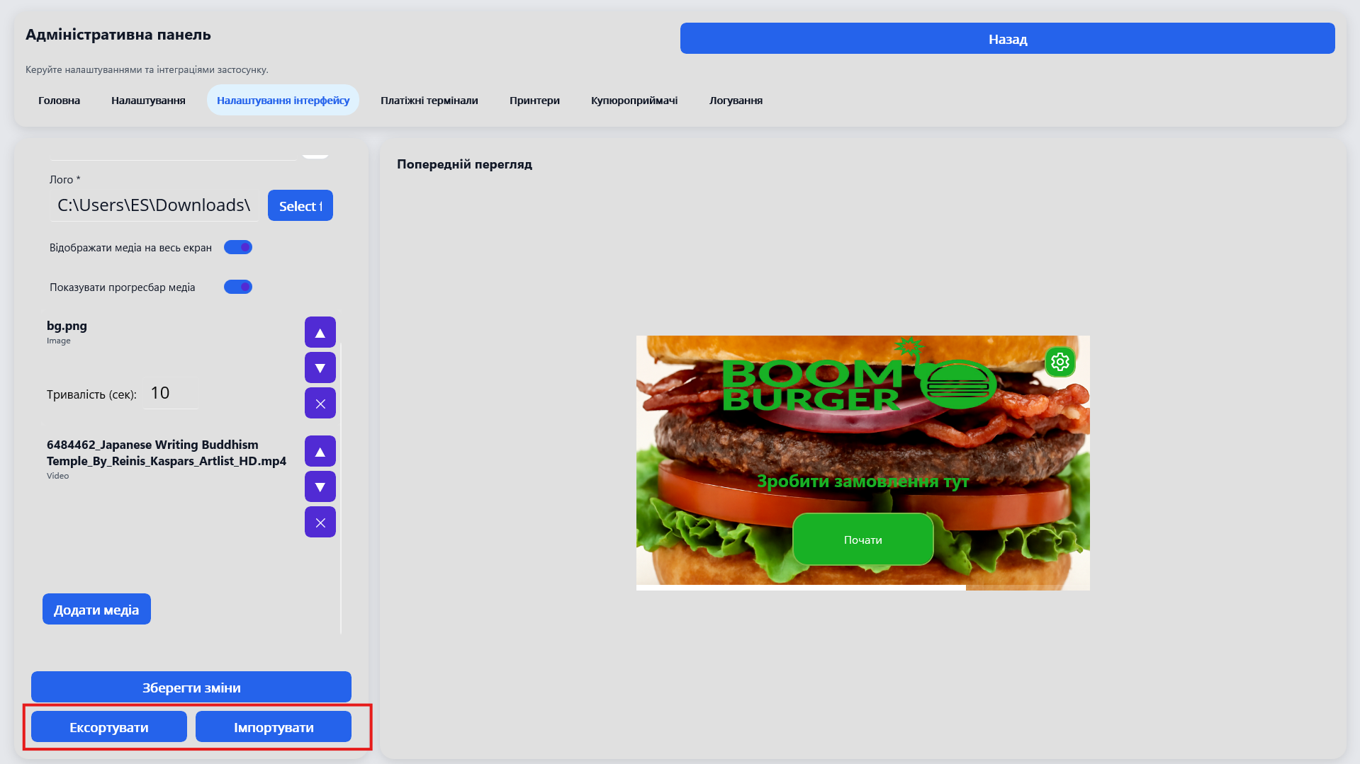1360x764 pixels.
Task: Switch to Налаштування tab
Action: pyautogui.click(x=148, y=101)
